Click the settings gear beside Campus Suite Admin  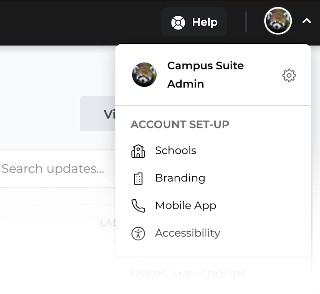289,75
